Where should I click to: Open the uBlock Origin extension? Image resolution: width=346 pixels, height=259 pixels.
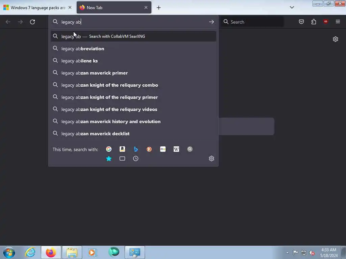[326, 22]
